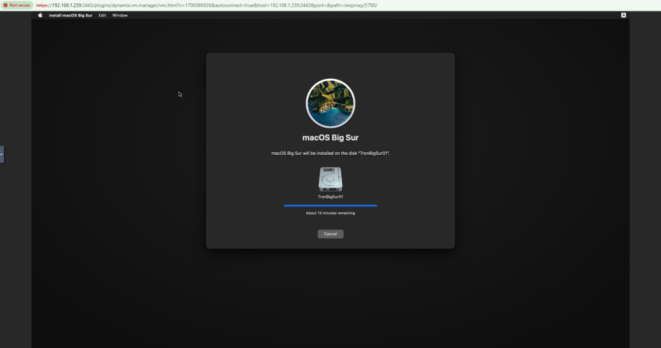The width and height of the screenshot is (661, 348).
Task: Cancel the macOS installation
Action: click(x=330, y=234)
